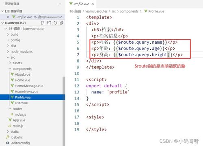Click the src breadcrumb in the path
203x146 pixels.
(x=114, y=11)
